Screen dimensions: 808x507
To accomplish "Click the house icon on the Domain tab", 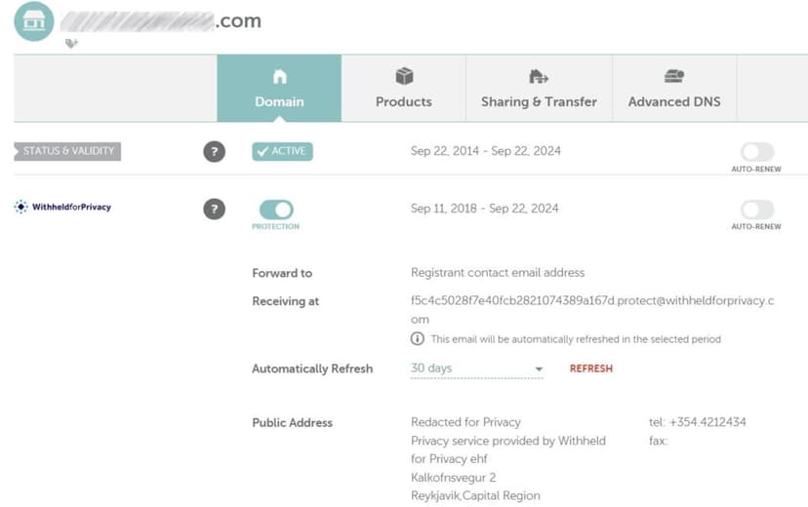I will 279,76.
